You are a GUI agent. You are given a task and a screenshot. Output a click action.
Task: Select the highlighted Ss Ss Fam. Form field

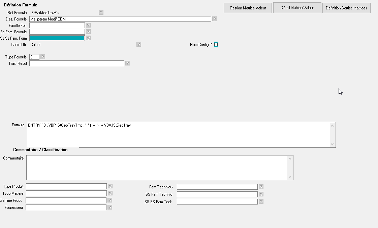click(57, 38)
